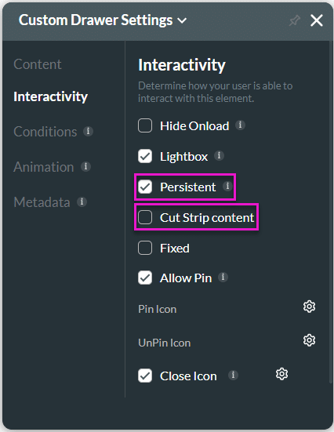Open Pin Icon gear settings

click(x=309, y=307)
